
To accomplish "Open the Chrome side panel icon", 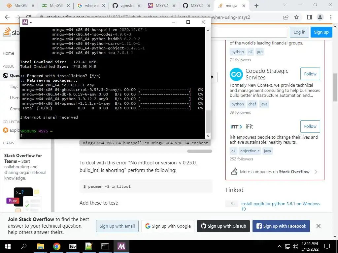I will click(x=310, y=17).
